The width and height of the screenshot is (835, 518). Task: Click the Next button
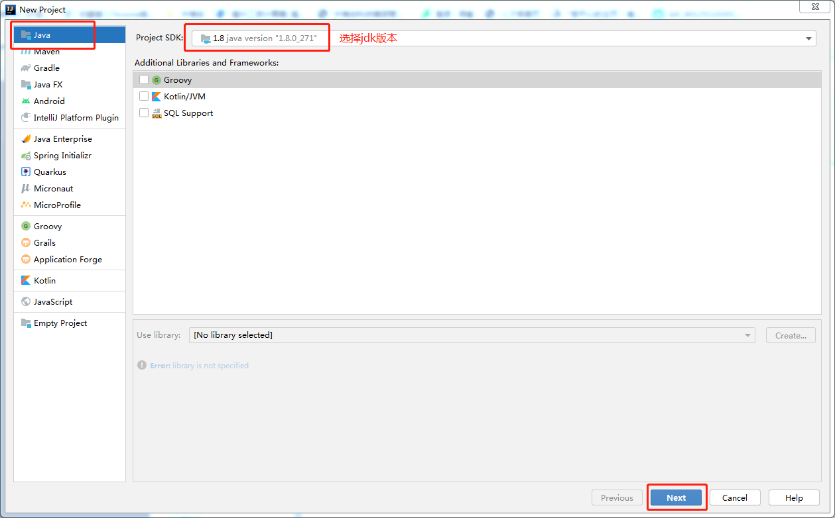(676, 497)
